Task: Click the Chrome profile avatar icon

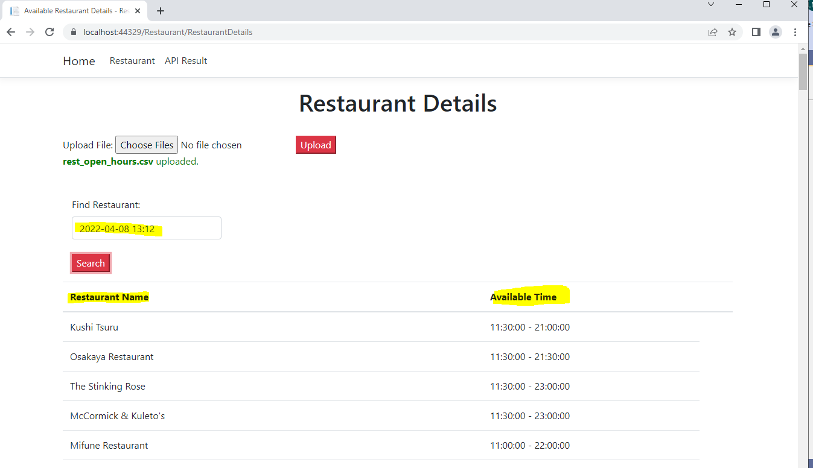Action: (x=776, y=32)
